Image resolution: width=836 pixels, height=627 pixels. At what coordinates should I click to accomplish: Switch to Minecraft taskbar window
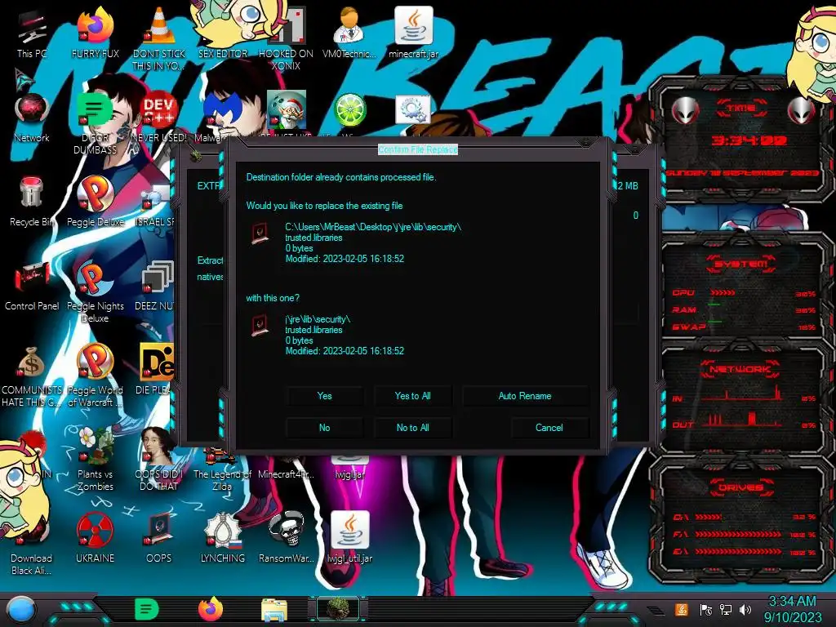[x=338, y=609]
